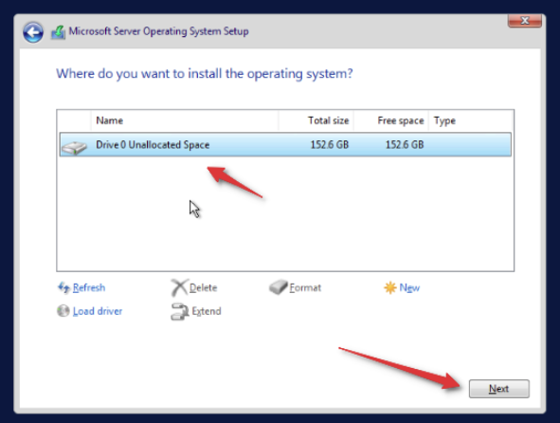Click the red X Delete icon
560x423 pixels.
coord(179,287)
